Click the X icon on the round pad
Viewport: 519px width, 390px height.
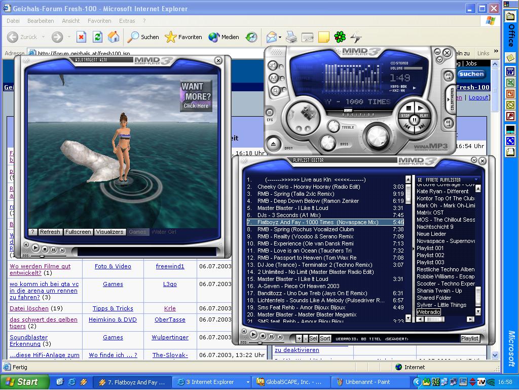(312, 115)
